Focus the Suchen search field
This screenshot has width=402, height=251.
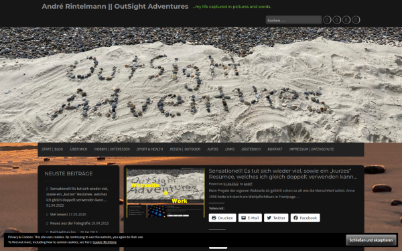click(293, 20)
